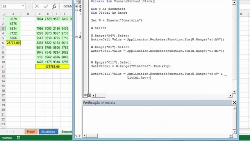This screenshot has width=250, height=141.
Task: Click the Procedure View icon below code
Action: point(86,95)
